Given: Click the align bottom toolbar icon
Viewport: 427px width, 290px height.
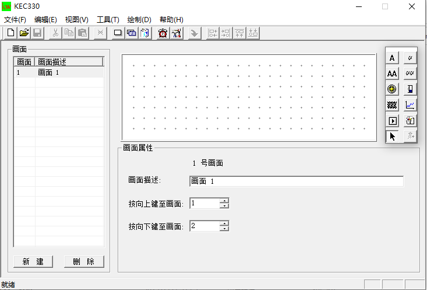Looking at the screenshot, I should point(253,33).
